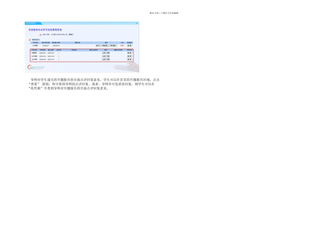Image resolution: width=328 pixels, height=232 pixels.
Task: Click 上传 in the 论文初稿 row
Action: (x=104, y=56)
